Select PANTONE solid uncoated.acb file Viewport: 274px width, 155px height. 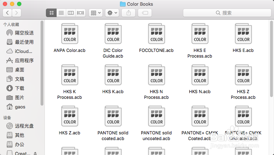pyautogui.click(x=157, y=123)
